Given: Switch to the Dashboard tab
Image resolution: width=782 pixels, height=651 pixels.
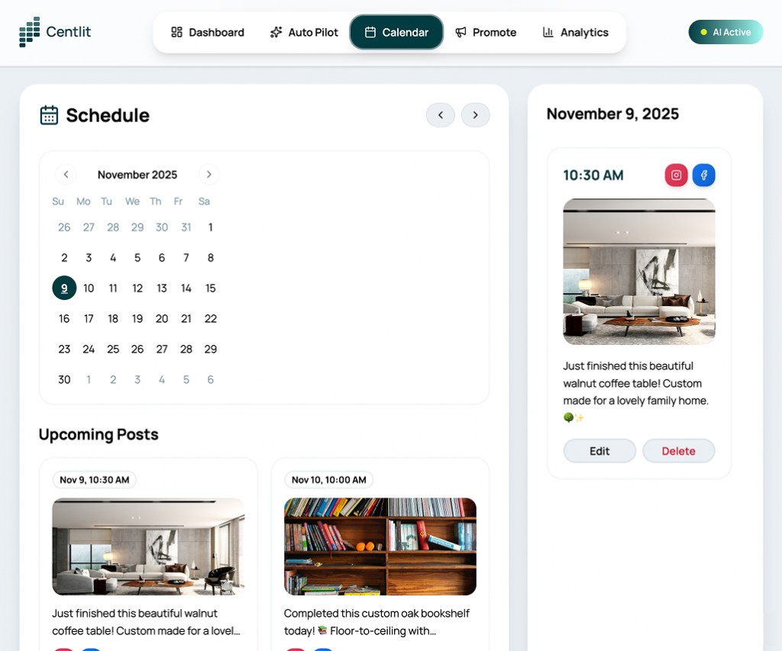Looking at the screenshot, I should point(208,32).
